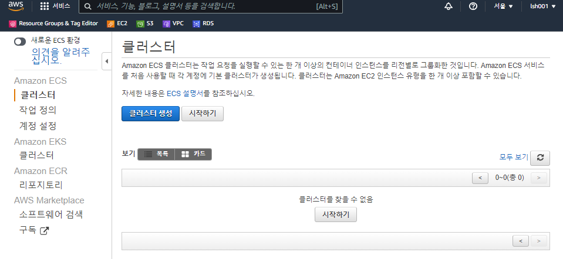Go to next page in top pager

(x=538, y=178)
